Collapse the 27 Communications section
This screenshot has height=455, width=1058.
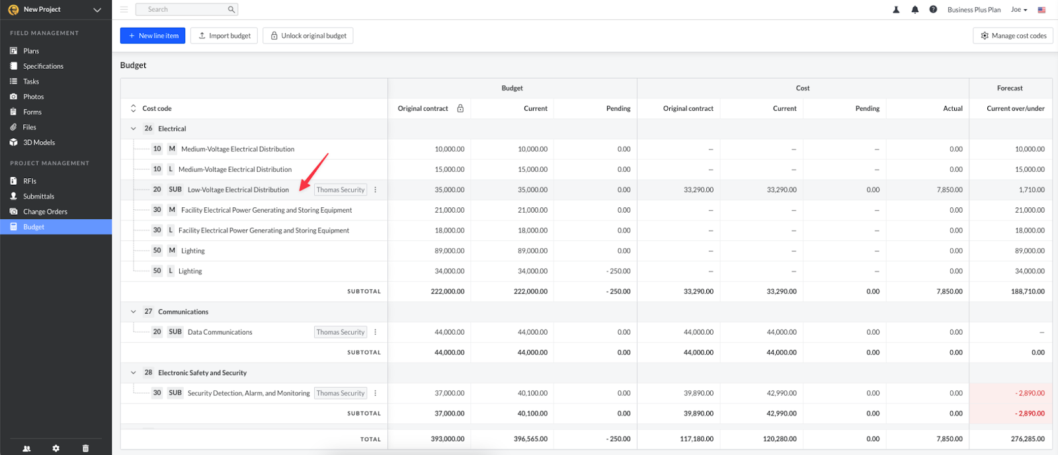pyautogui.click(x=134, y=312)
